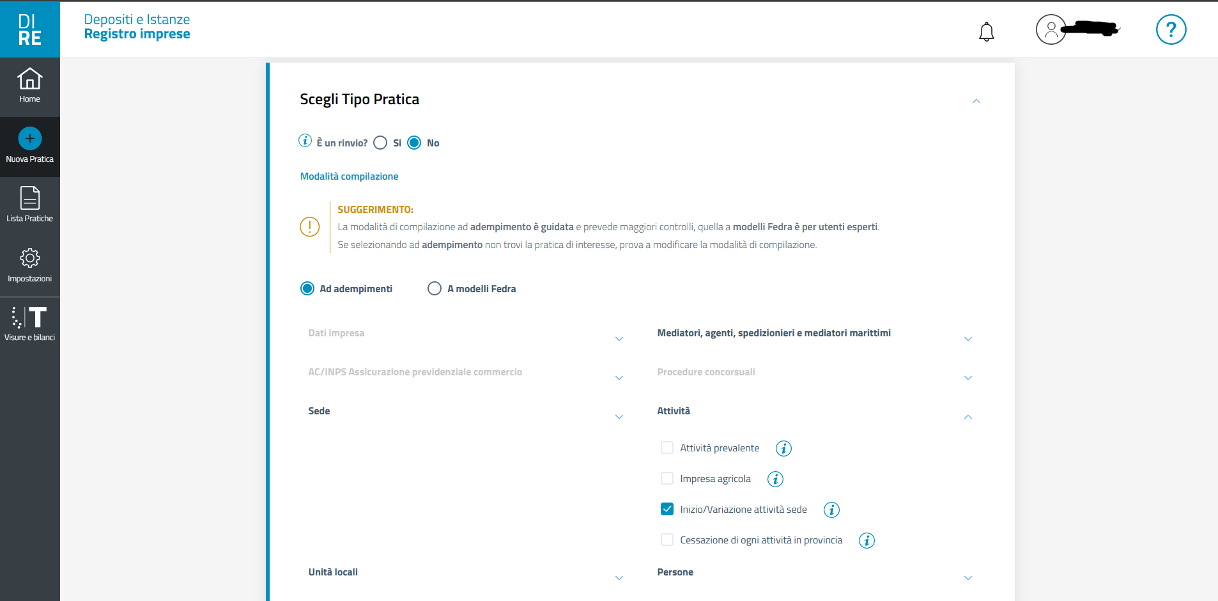1218x601 pixels.
Task: Click the notification bell icon
Action: (x=986, y=31)
